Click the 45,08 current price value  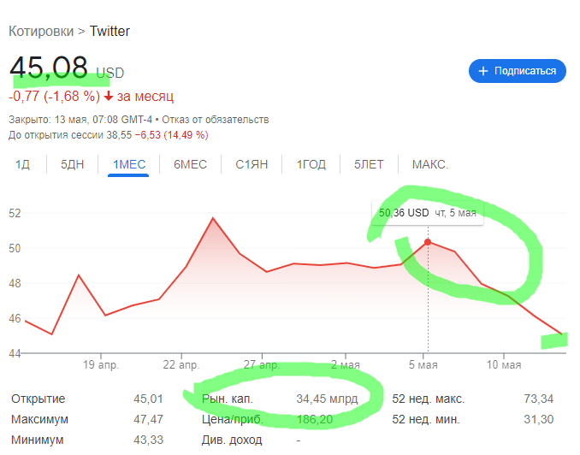pos(49,68)
